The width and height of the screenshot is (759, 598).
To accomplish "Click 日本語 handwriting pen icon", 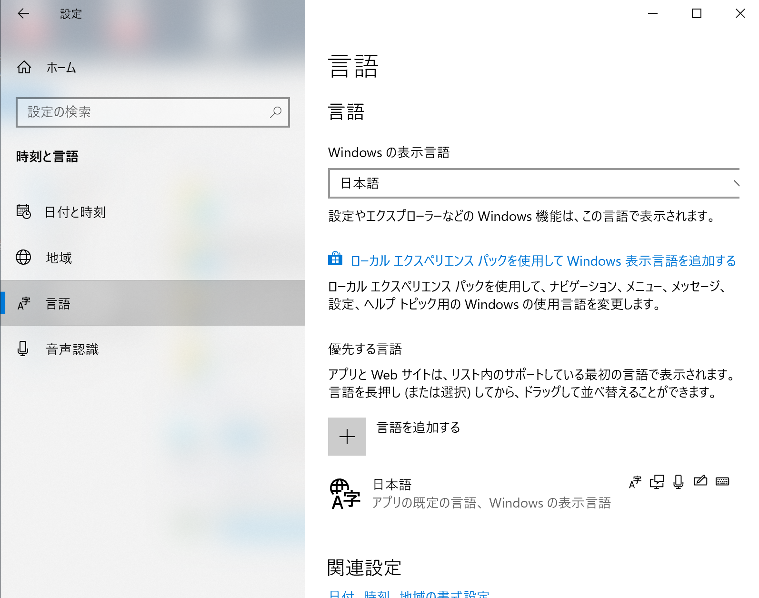I will [700, 481].
